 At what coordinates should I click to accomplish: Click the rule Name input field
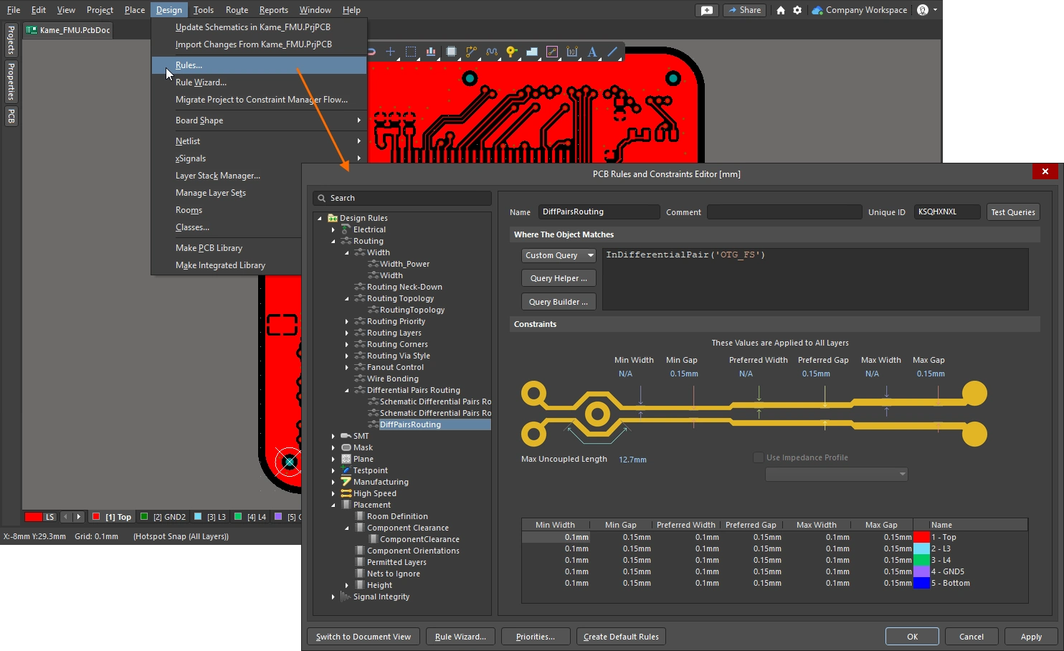pyautogui.click(x=599, y=212)
